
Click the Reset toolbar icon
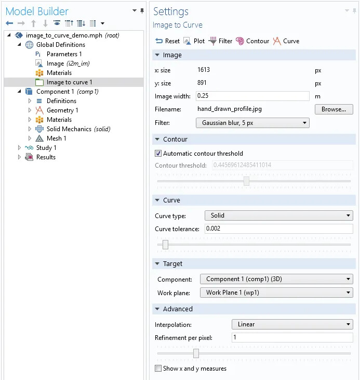159,41
